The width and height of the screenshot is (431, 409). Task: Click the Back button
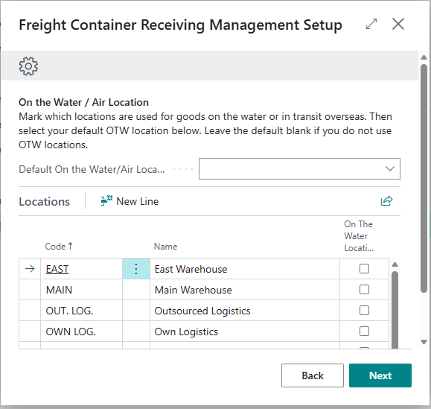[x=313, y=375]
